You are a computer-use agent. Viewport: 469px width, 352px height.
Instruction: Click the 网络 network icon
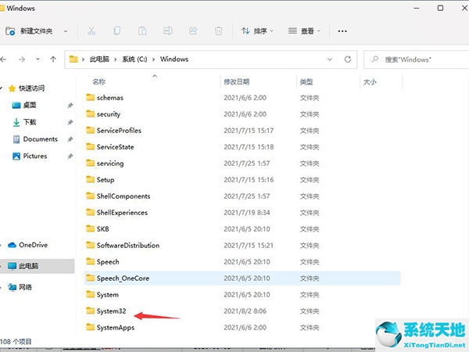[13, 287]
